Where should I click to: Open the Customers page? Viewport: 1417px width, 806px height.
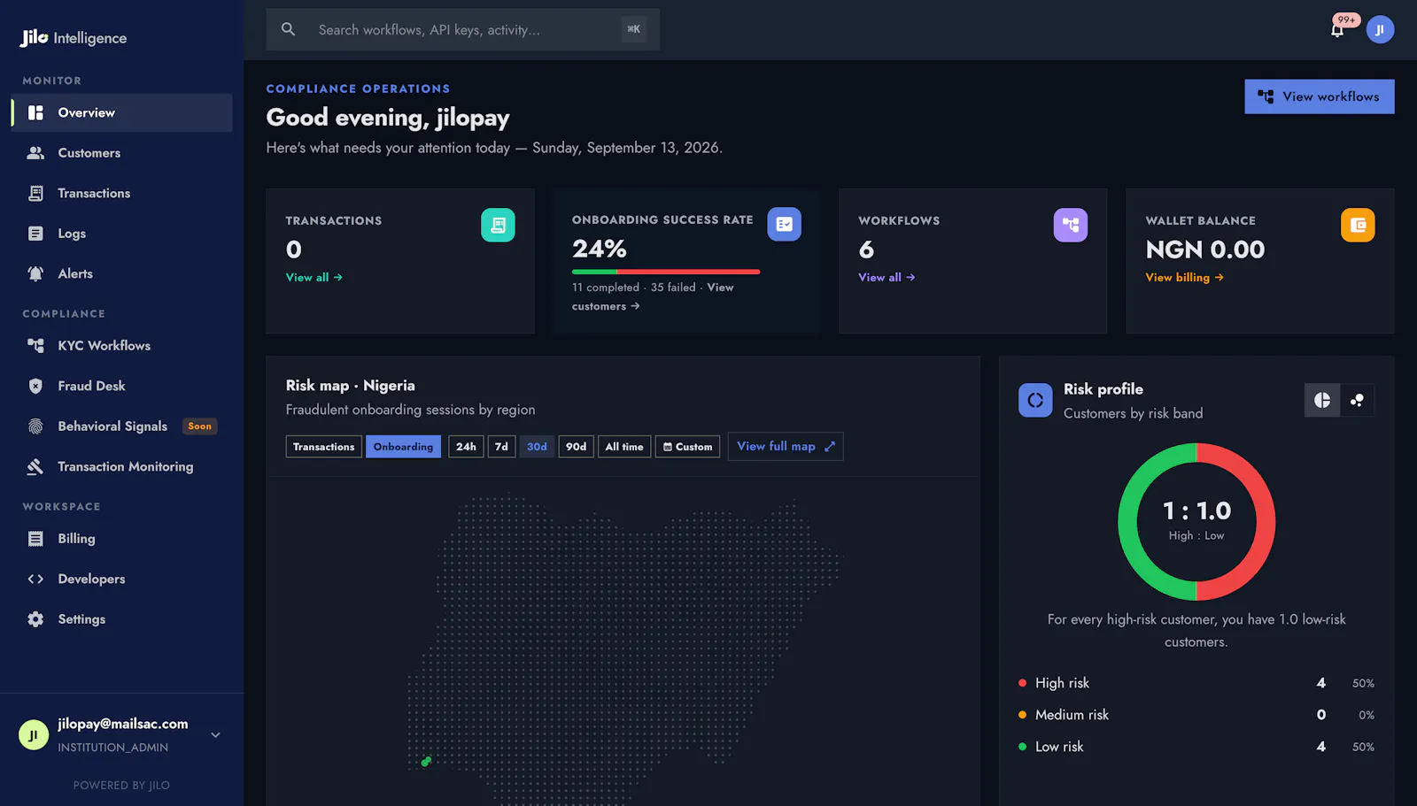click(x=122, y=153)
